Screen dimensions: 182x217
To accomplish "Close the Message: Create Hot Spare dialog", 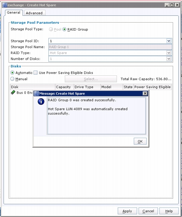I will [x=145, y=93].
